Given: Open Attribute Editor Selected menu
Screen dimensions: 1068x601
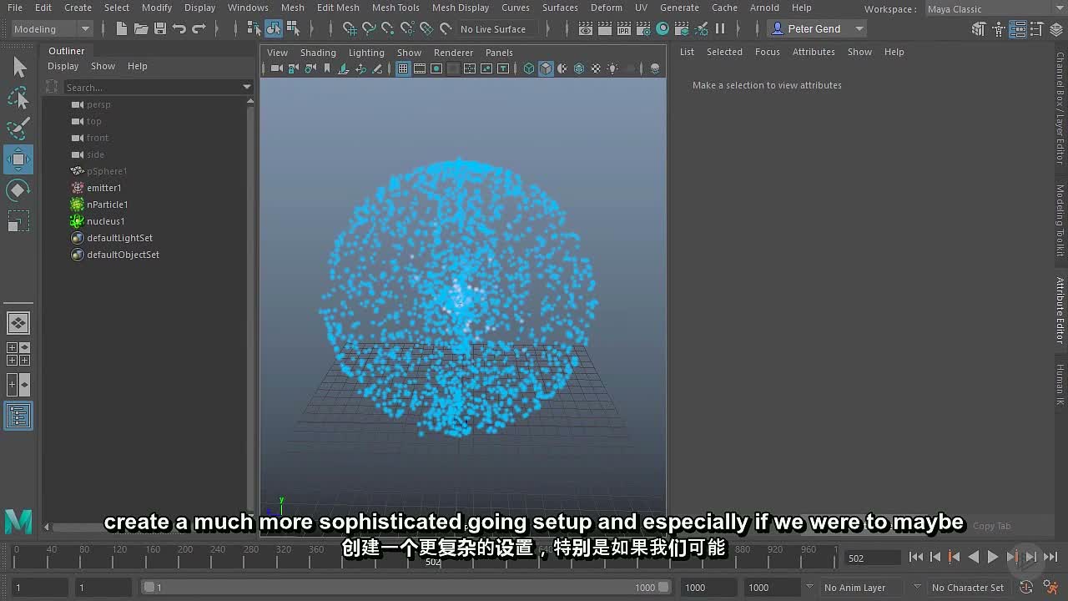Looking at the screenshot, I should pyautogui.click(x=724, y=52).
